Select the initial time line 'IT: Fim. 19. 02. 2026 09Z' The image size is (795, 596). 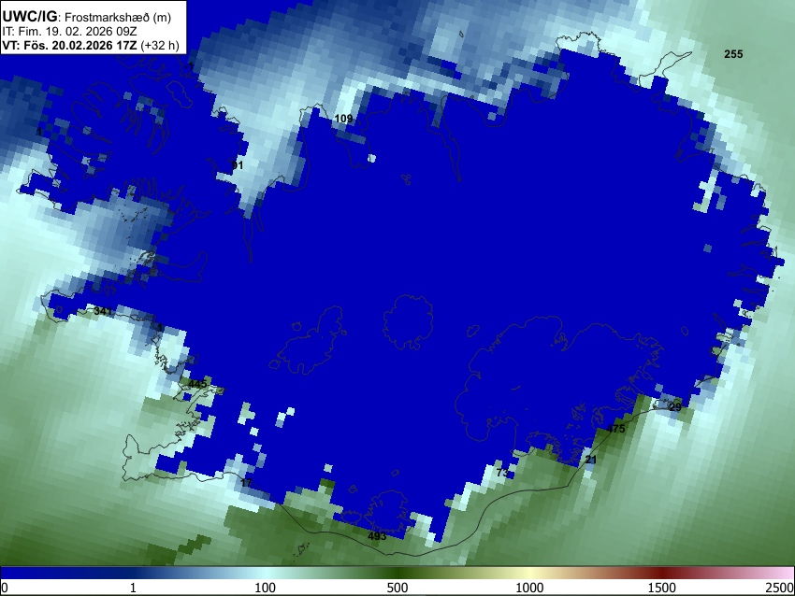click(69, 32)
